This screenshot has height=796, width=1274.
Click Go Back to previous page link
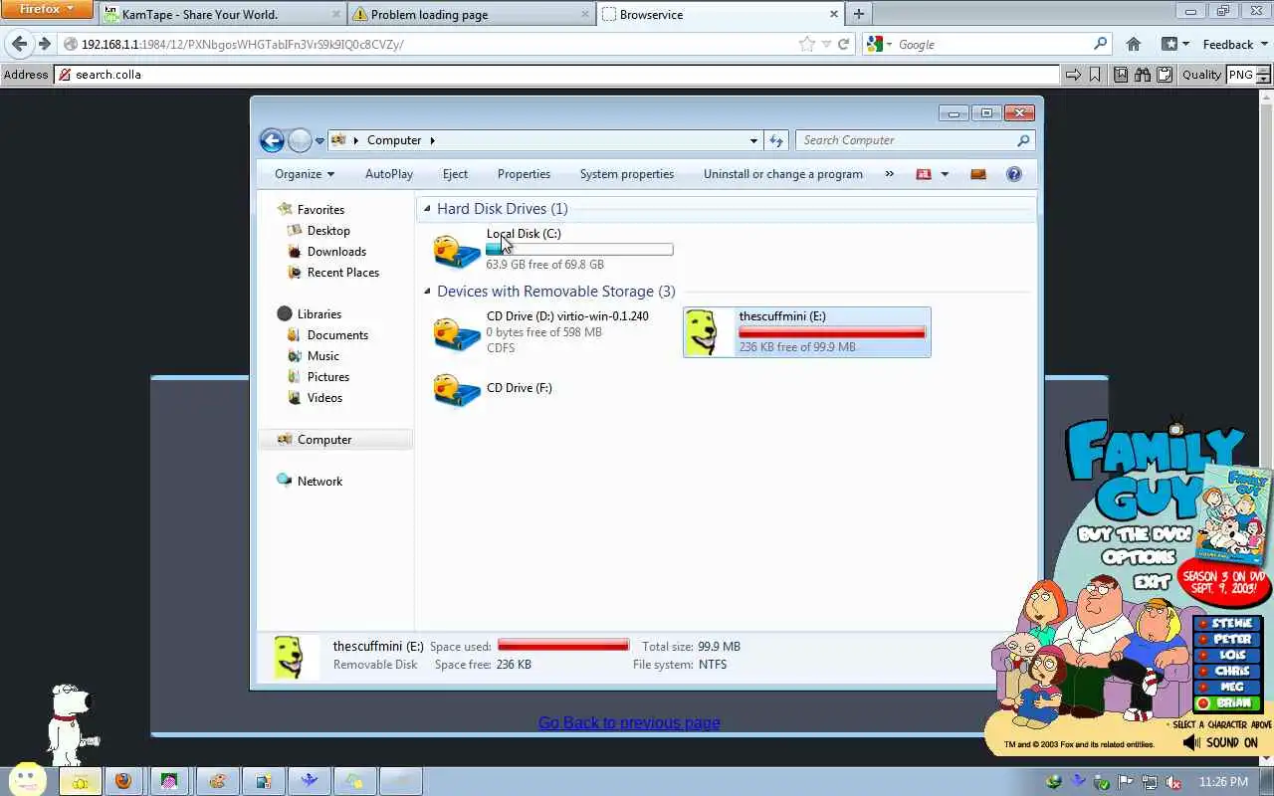pos(629,722)
